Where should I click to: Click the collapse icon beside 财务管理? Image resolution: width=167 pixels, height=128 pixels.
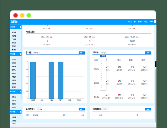click(21, 112)
